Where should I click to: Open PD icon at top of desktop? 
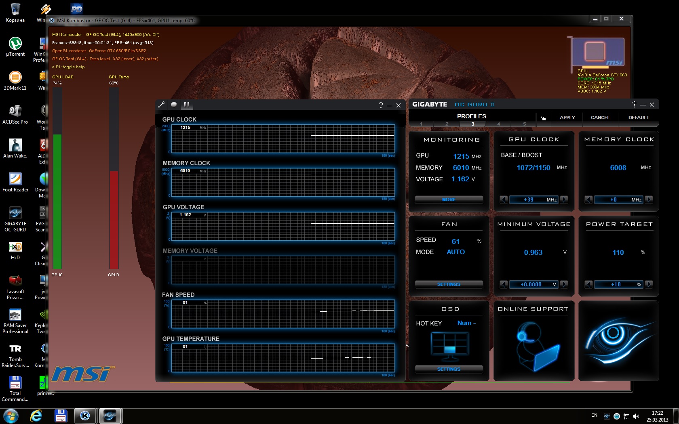(x=76, y=9)
